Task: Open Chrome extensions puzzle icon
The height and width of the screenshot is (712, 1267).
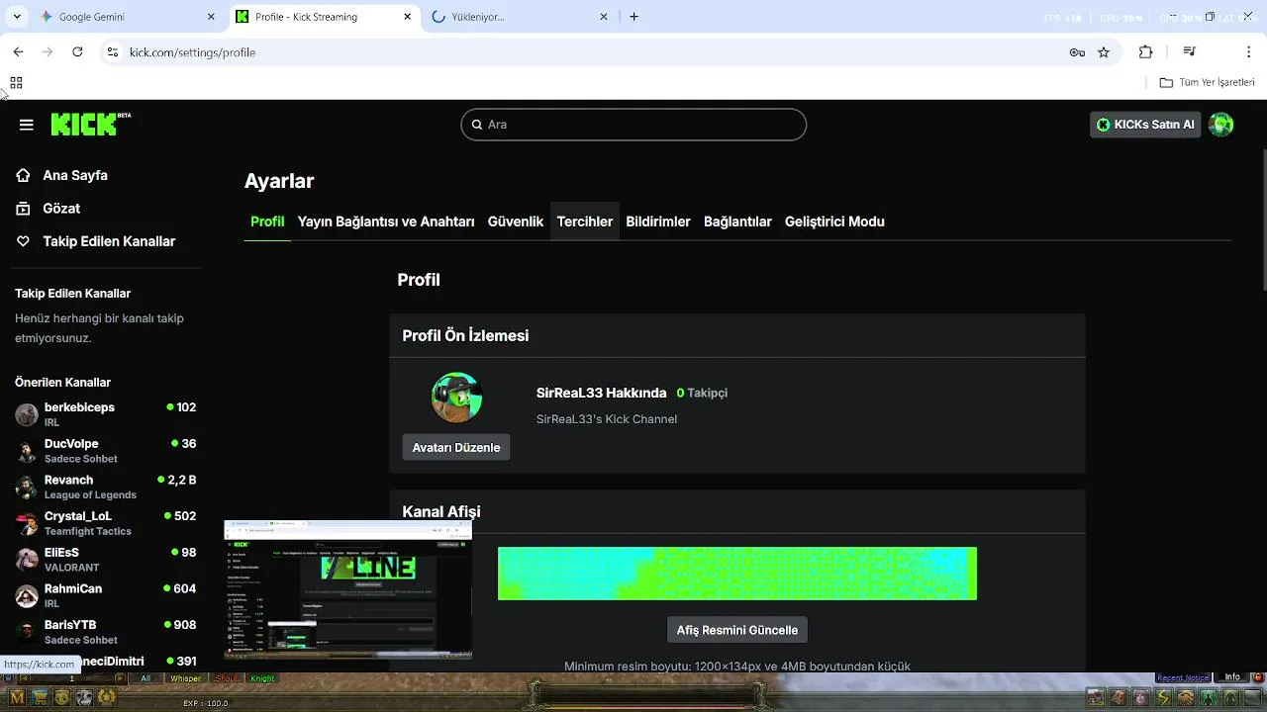Action: [1145, 51]
